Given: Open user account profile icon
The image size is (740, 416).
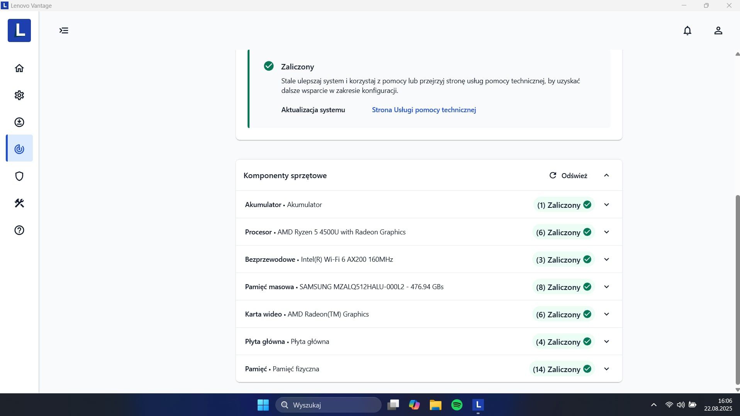Looking at the screenshot, I should tap(718, 30).
